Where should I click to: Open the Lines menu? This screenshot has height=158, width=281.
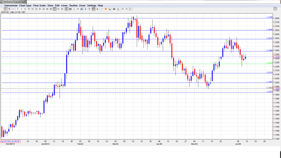(x=64, y=5)
